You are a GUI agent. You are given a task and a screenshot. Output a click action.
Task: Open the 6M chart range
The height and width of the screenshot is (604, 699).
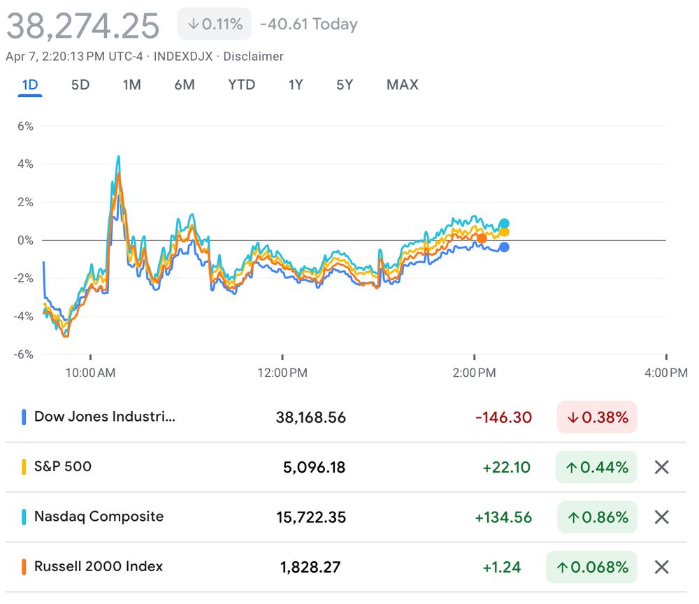[185, 85]
